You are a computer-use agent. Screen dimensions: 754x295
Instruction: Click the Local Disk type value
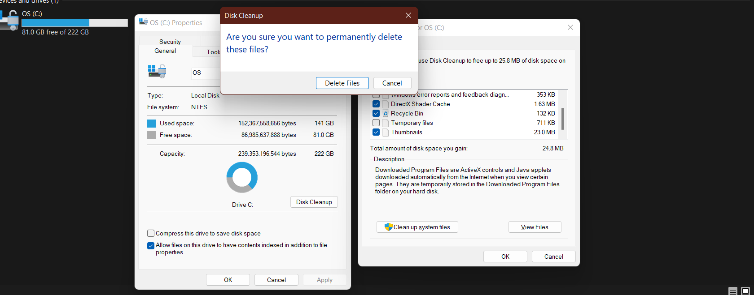[x=205, y=95]
